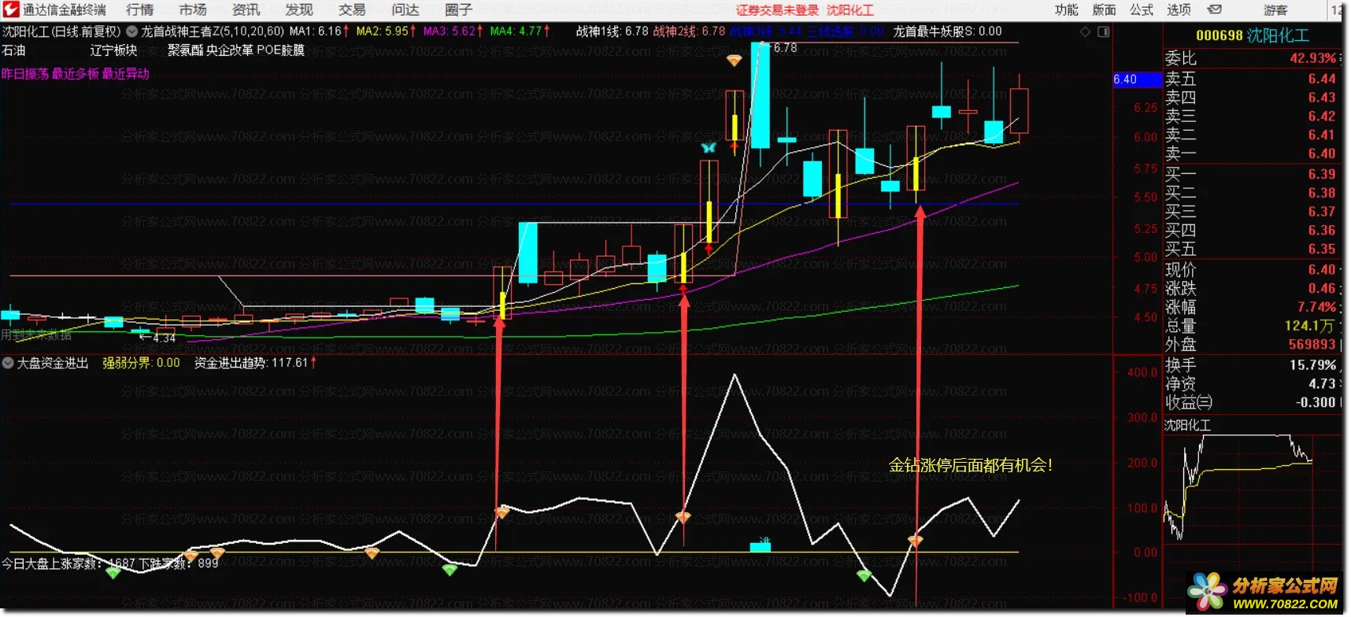
Task: Expand the 龙首战神王者Z indicator dropdown circle
Action: point(132,31)
